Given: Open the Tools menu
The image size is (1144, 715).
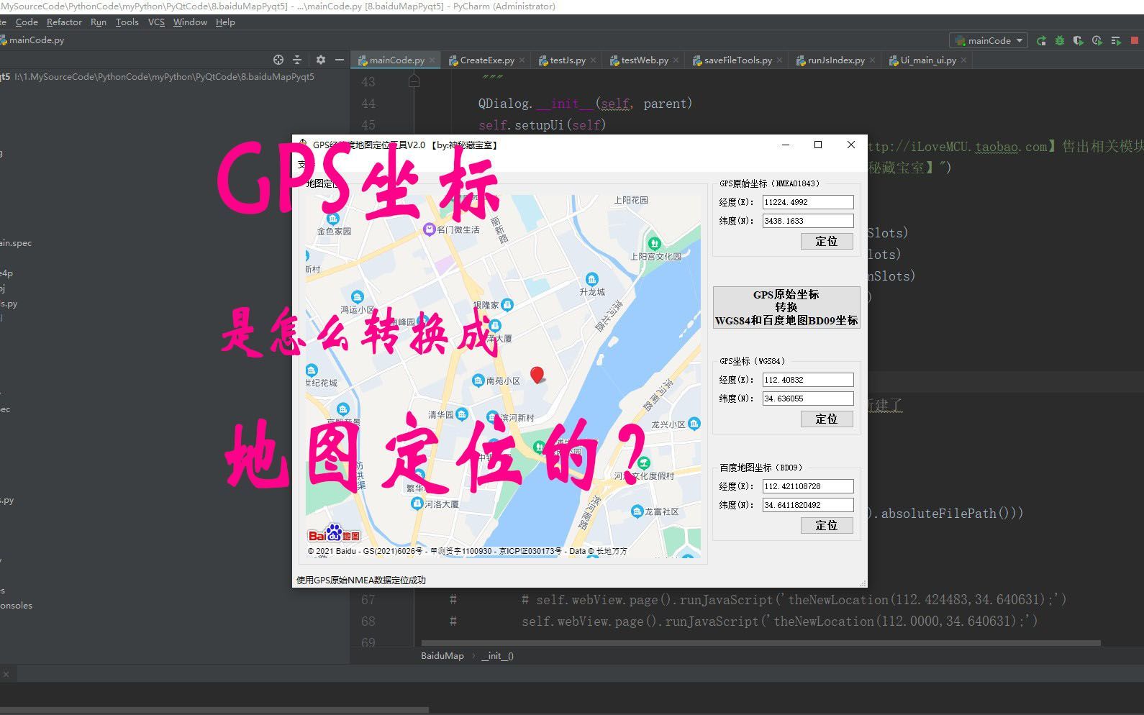Looking at the screenshot, I should tap(127, 22).
